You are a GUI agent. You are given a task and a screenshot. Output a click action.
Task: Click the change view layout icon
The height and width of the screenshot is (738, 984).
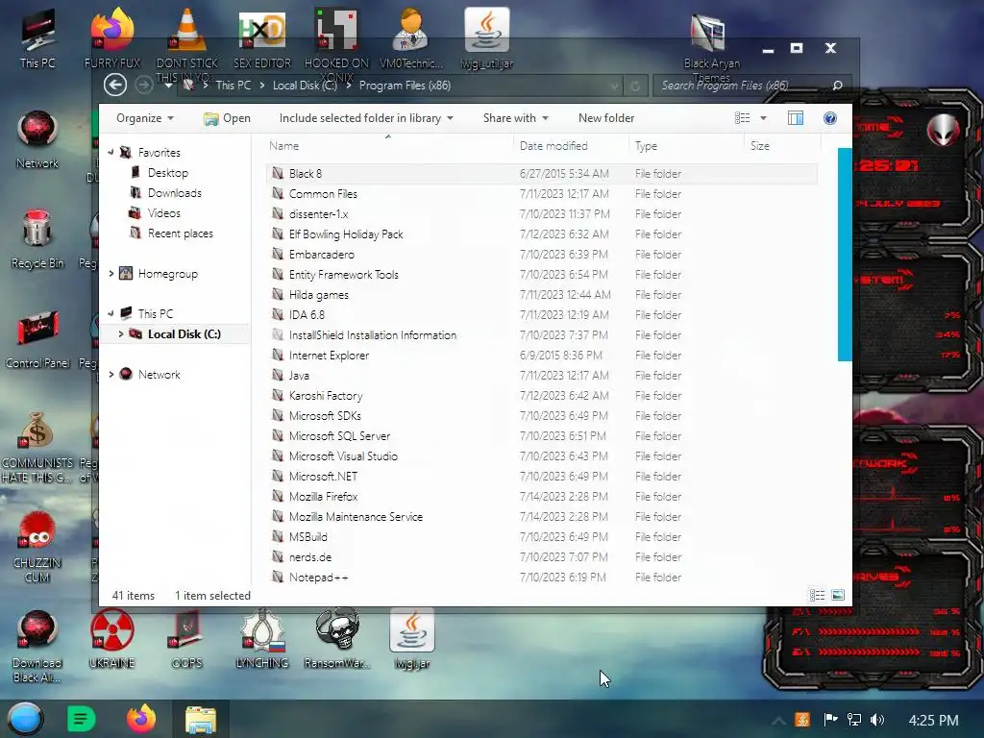pyautogui.click(x=743, y=118)
